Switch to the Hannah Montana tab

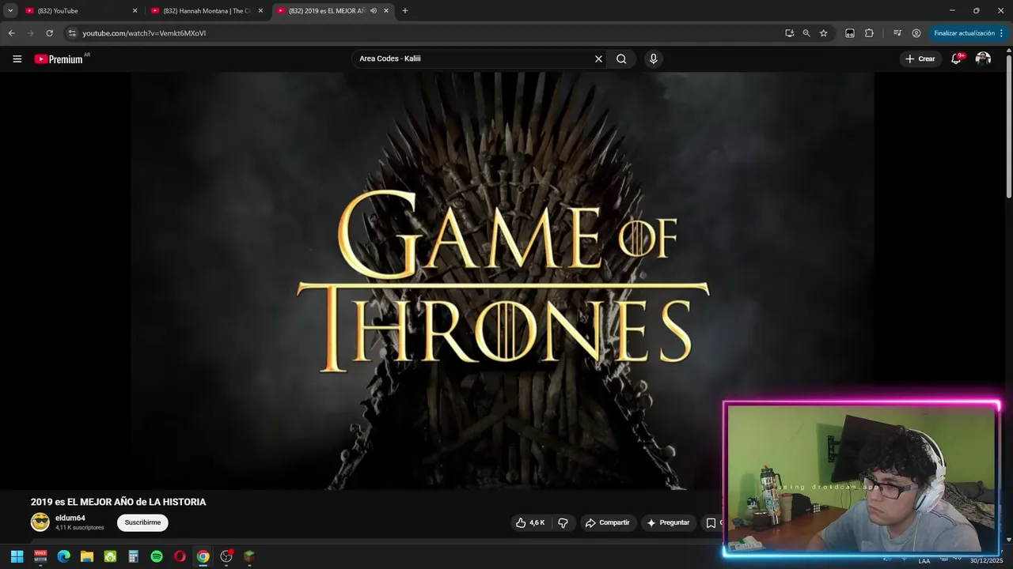pyautogui.click(x=207, y=11)
